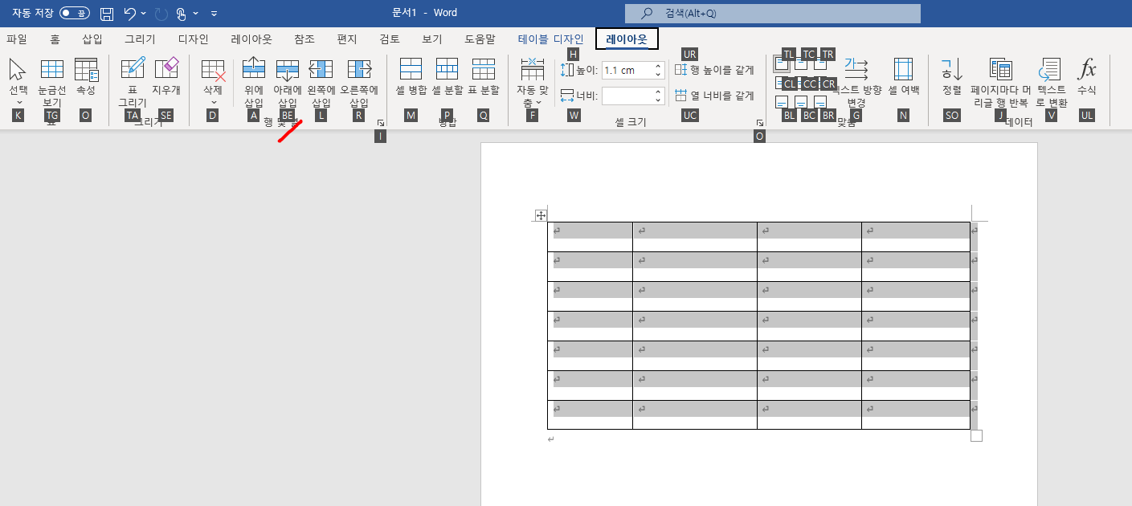Switch to the 홈 (Home) tab

pyautogui.click(x=55, y=39)
